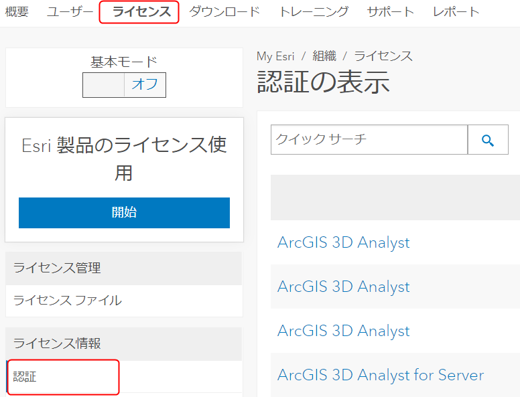
Task: Click the blue 開始 button
Action: 124,213
